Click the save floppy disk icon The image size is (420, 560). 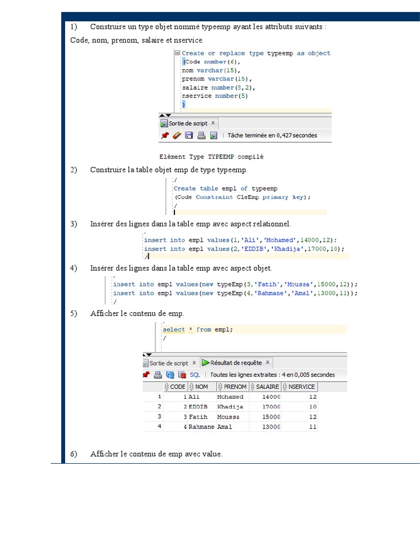click(x=189, y=136)
